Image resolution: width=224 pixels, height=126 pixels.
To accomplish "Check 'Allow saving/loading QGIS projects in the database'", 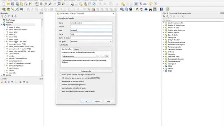I will [x=61, y=91].
